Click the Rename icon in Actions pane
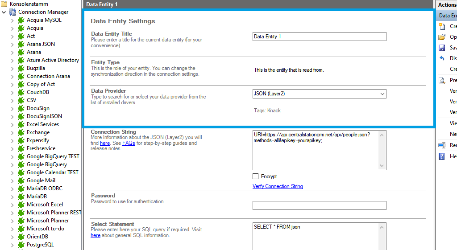457x250 pixels. [x=442, y=145]
